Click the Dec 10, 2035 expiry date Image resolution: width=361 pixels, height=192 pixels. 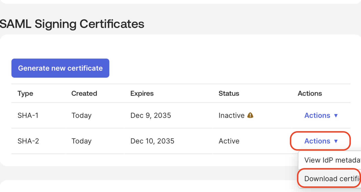coord(152,141)
